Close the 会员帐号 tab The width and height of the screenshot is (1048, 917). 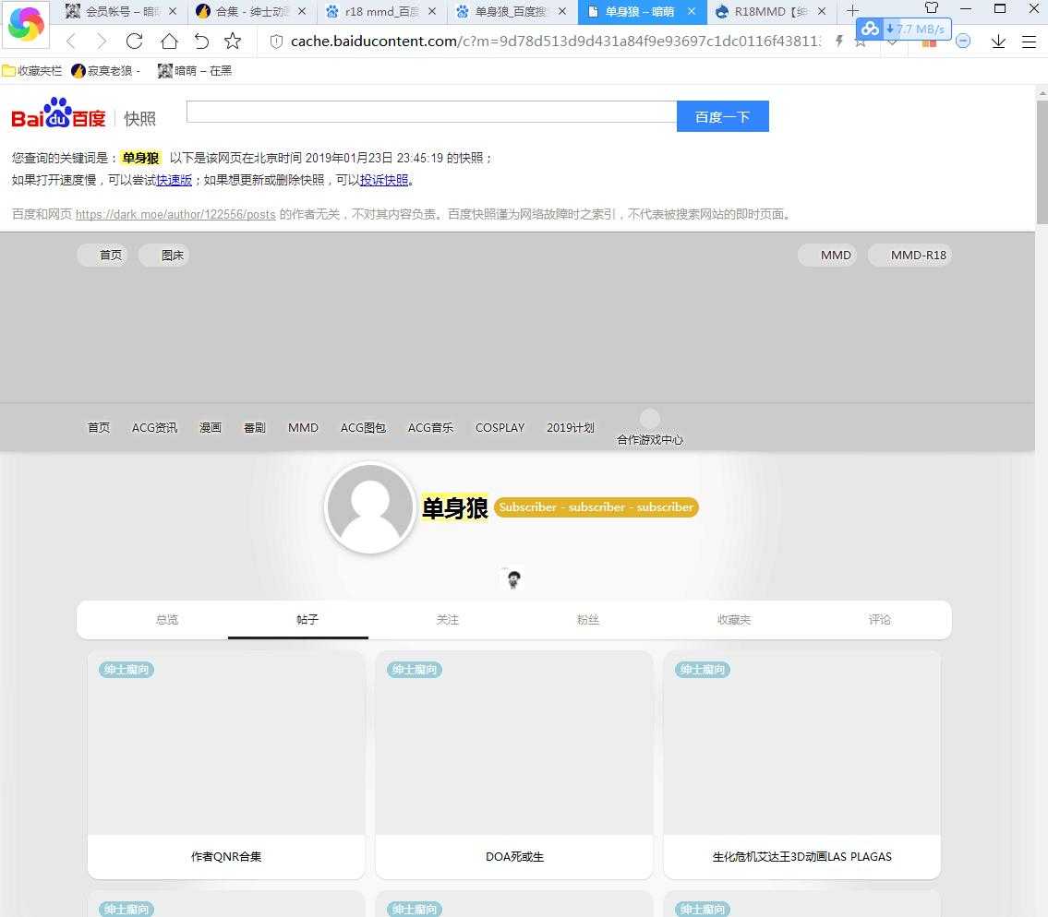173,11
